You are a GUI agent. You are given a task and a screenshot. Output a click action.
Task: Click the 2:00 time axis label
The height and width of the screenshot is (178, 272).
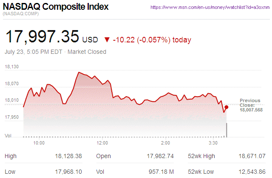[166, 144]
